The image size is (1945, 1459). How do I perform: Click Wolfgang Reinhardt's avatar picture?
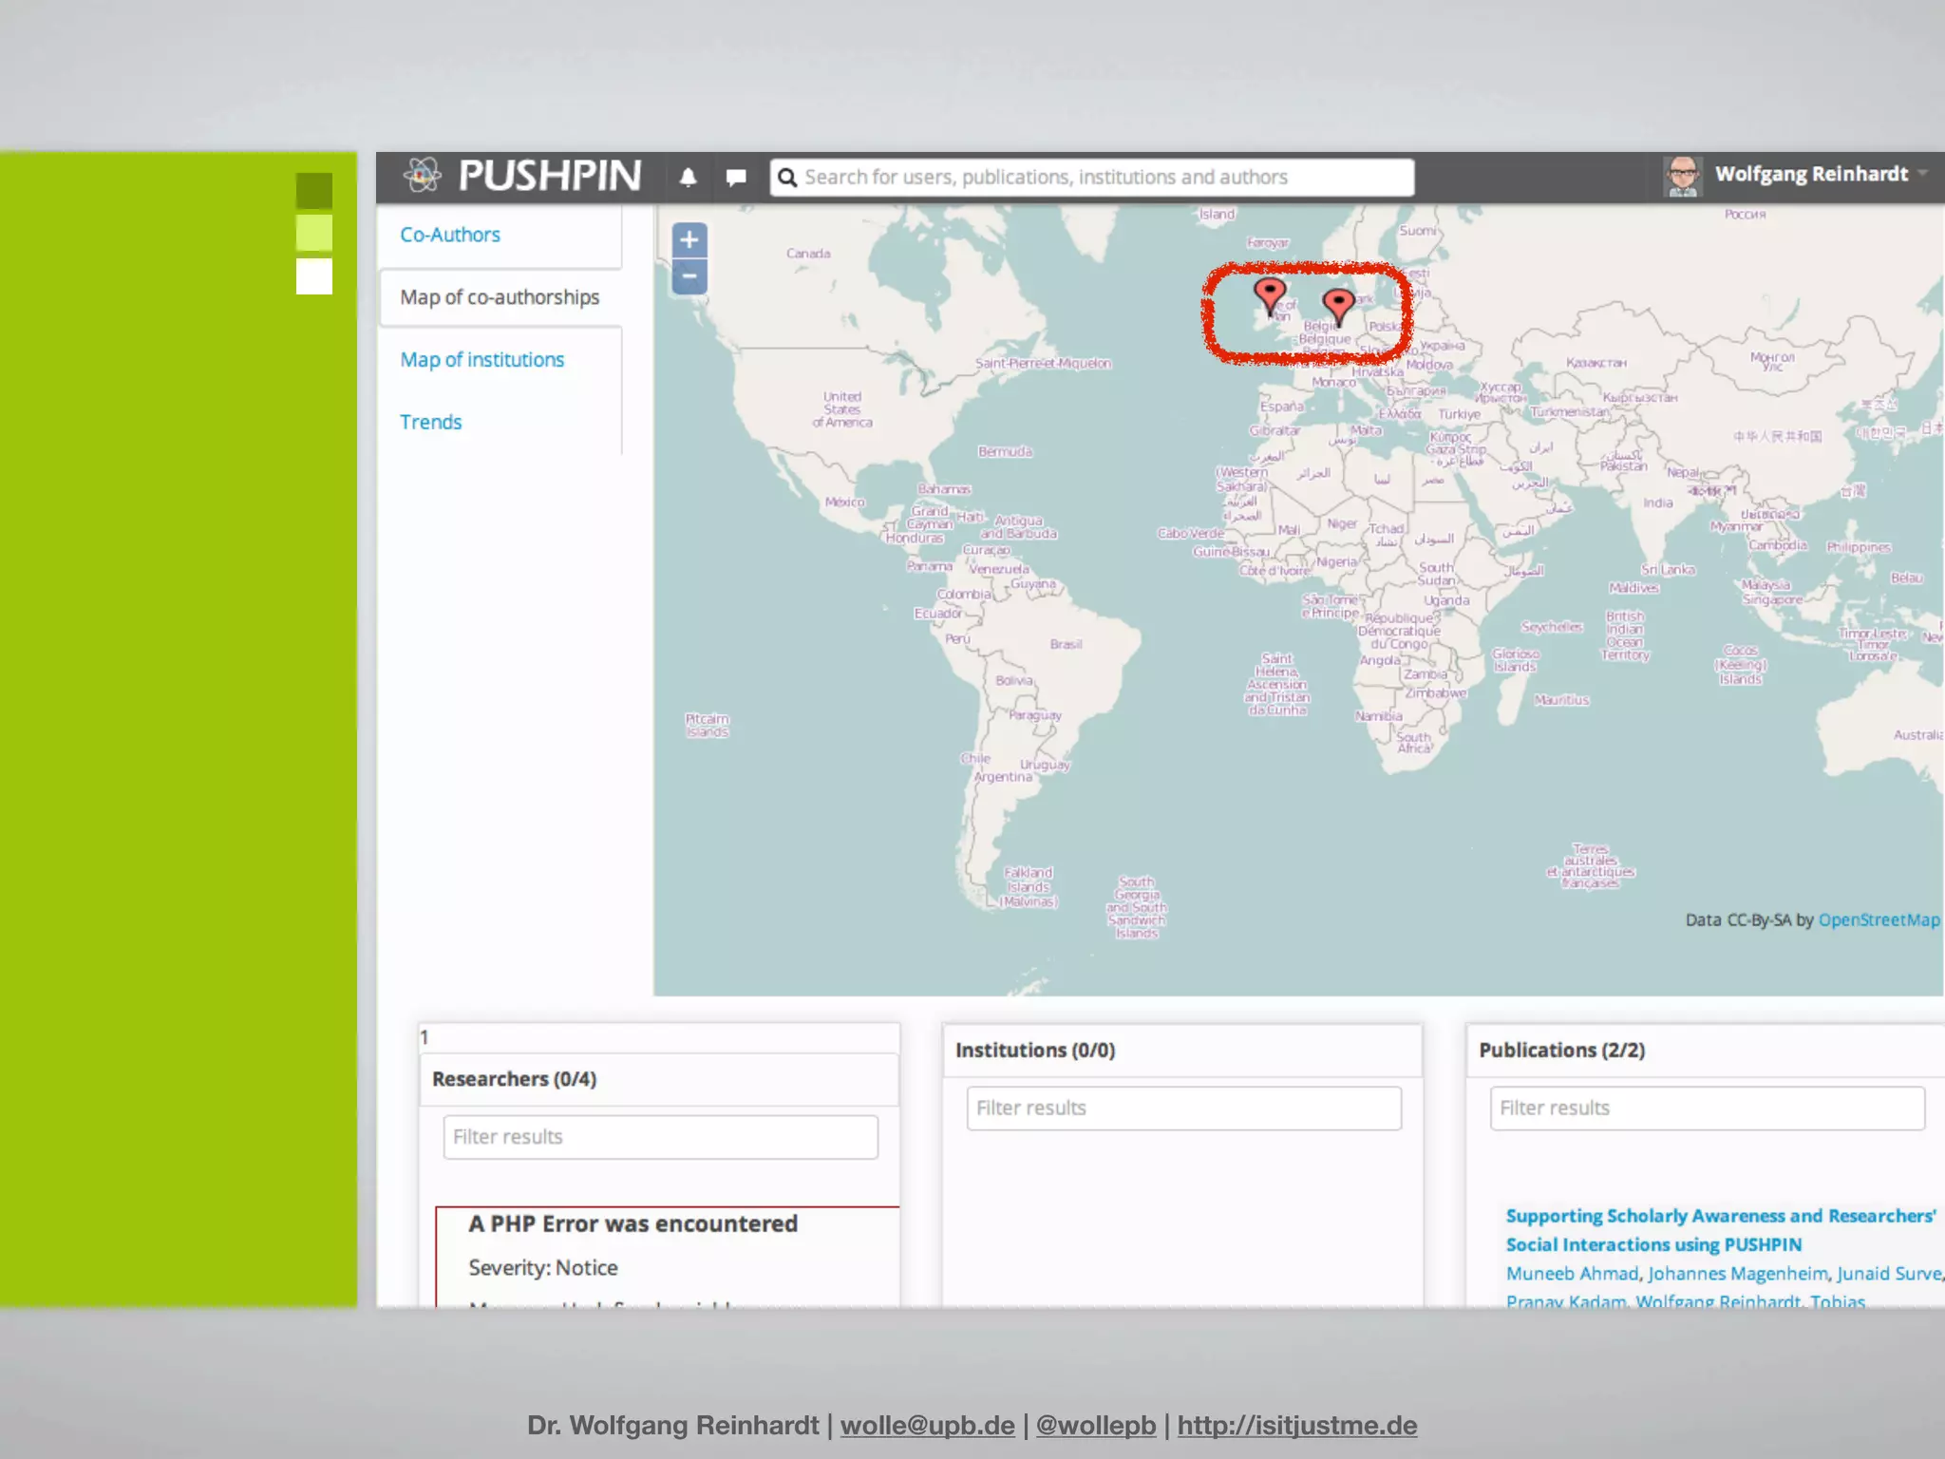point(1683,177)
